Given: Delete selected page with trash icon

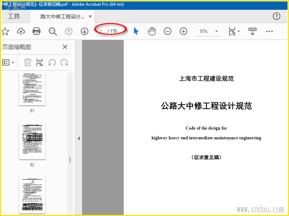Looking at the screenshot, I should click(27, 62).
